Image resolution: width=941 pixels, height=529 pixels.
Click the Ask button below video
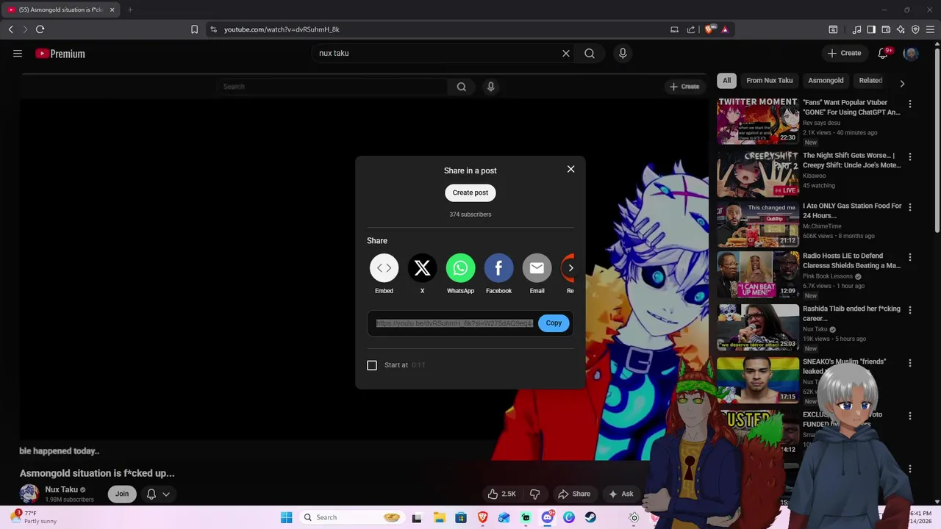pyautogui.click(x=620, y=494)
